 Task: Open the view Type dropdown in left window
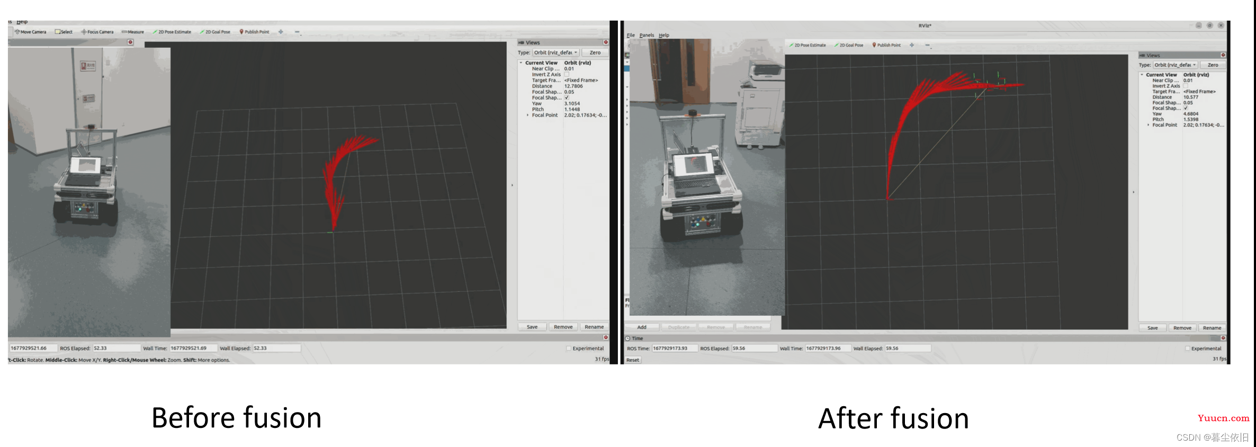555,52
